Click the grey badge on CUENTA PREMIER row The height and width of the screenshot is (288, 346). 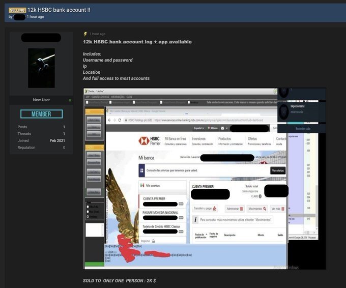click(181, 204)
